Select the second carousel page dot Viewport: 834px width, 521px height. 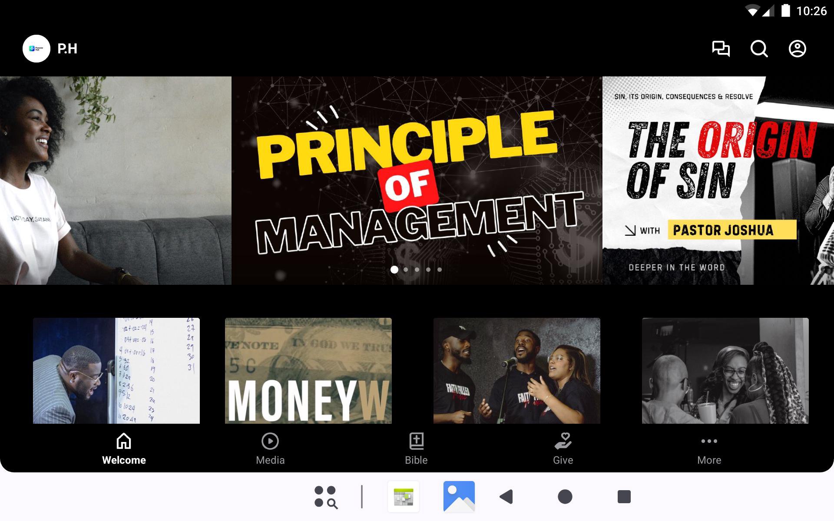tap(406, 270)
